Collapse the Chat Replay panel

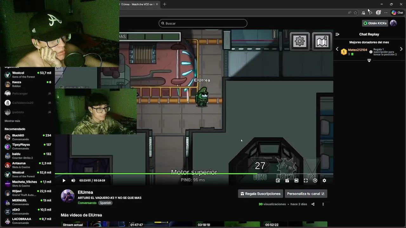[x=337, y=34]
